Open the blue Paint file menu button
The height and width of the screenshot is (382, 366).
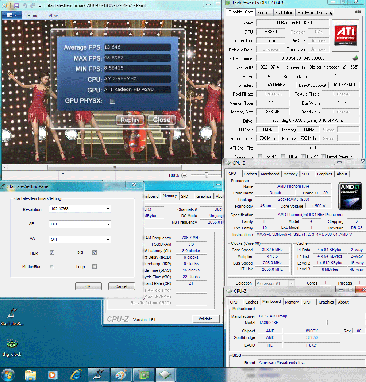click(x=12, y=15)
